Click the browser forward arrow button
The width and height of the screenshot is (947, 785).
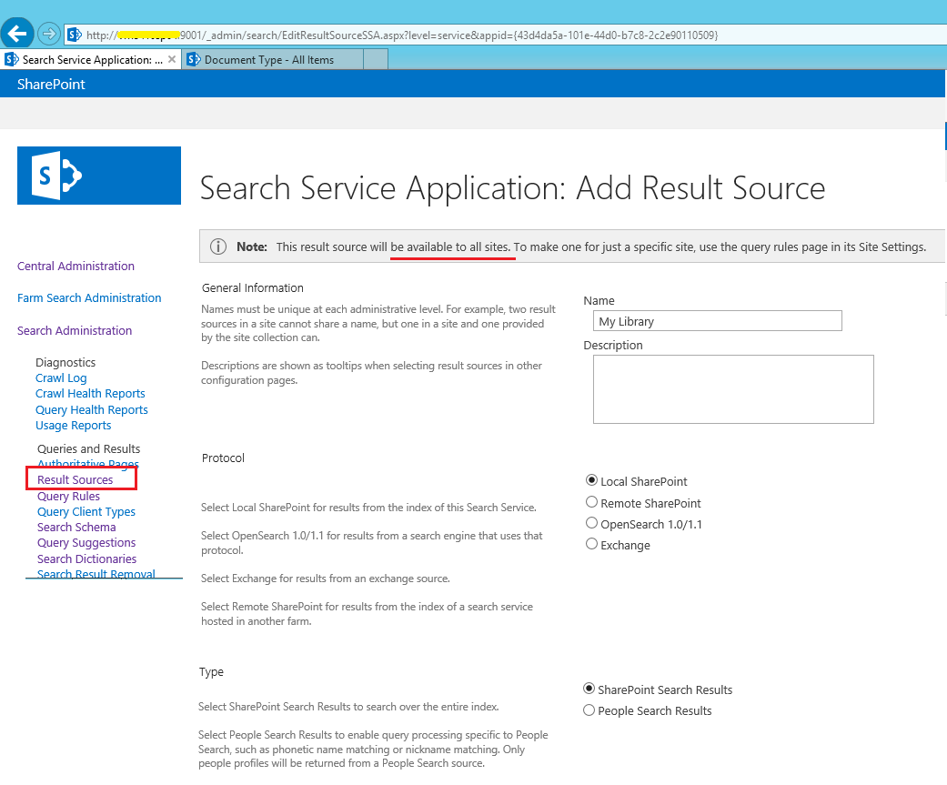tap(49, 34)
